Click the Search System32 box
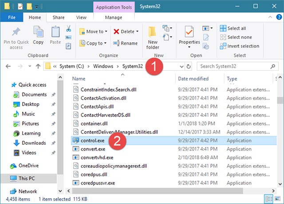Screen dimensions: 284x204 [x=236, y=66]
